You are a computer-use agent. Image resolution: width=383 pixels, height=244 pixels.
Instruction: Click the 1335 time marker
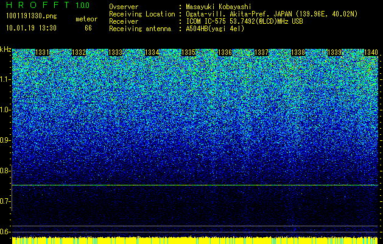188,52
